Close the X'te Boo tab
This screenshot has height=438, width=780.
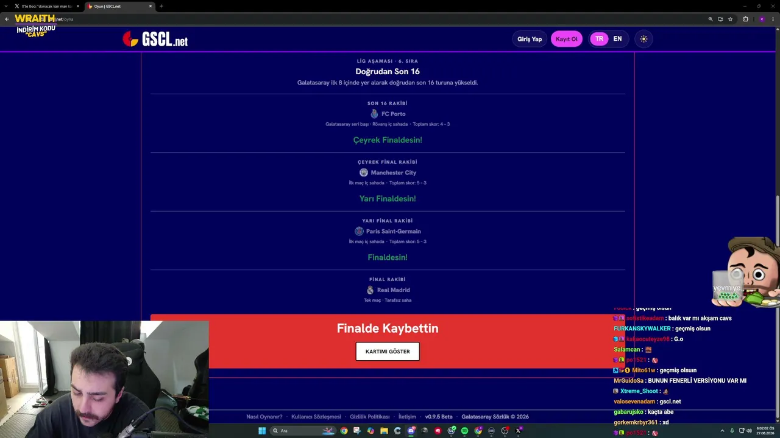click(x=78, y=6)
